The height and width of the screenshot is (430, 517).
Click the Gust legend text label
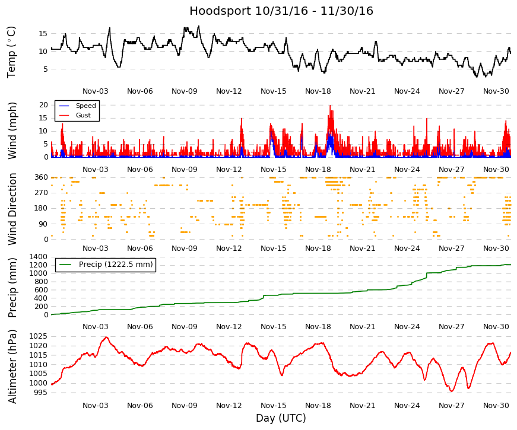(x=83, y=115)
